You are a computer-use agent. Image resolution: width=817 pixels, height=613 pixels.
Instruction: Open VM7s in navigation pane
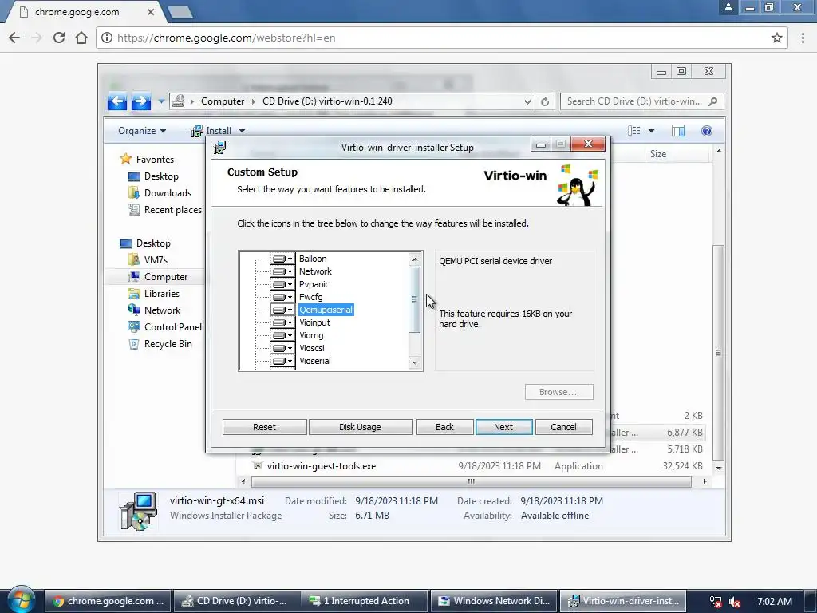pos(148,259)
